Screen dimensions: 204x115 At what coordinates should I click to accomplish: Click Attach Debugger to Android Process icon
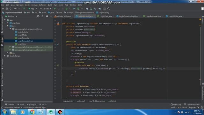78,9
